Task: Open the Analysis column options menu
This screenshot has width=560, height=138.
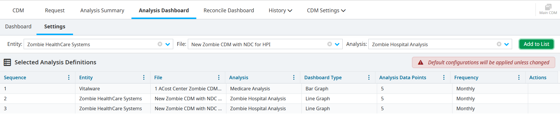Action: pos(294,77)
